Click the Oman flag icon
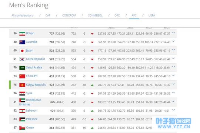Viewport: 200px width, 133px height. coord(22,128)
